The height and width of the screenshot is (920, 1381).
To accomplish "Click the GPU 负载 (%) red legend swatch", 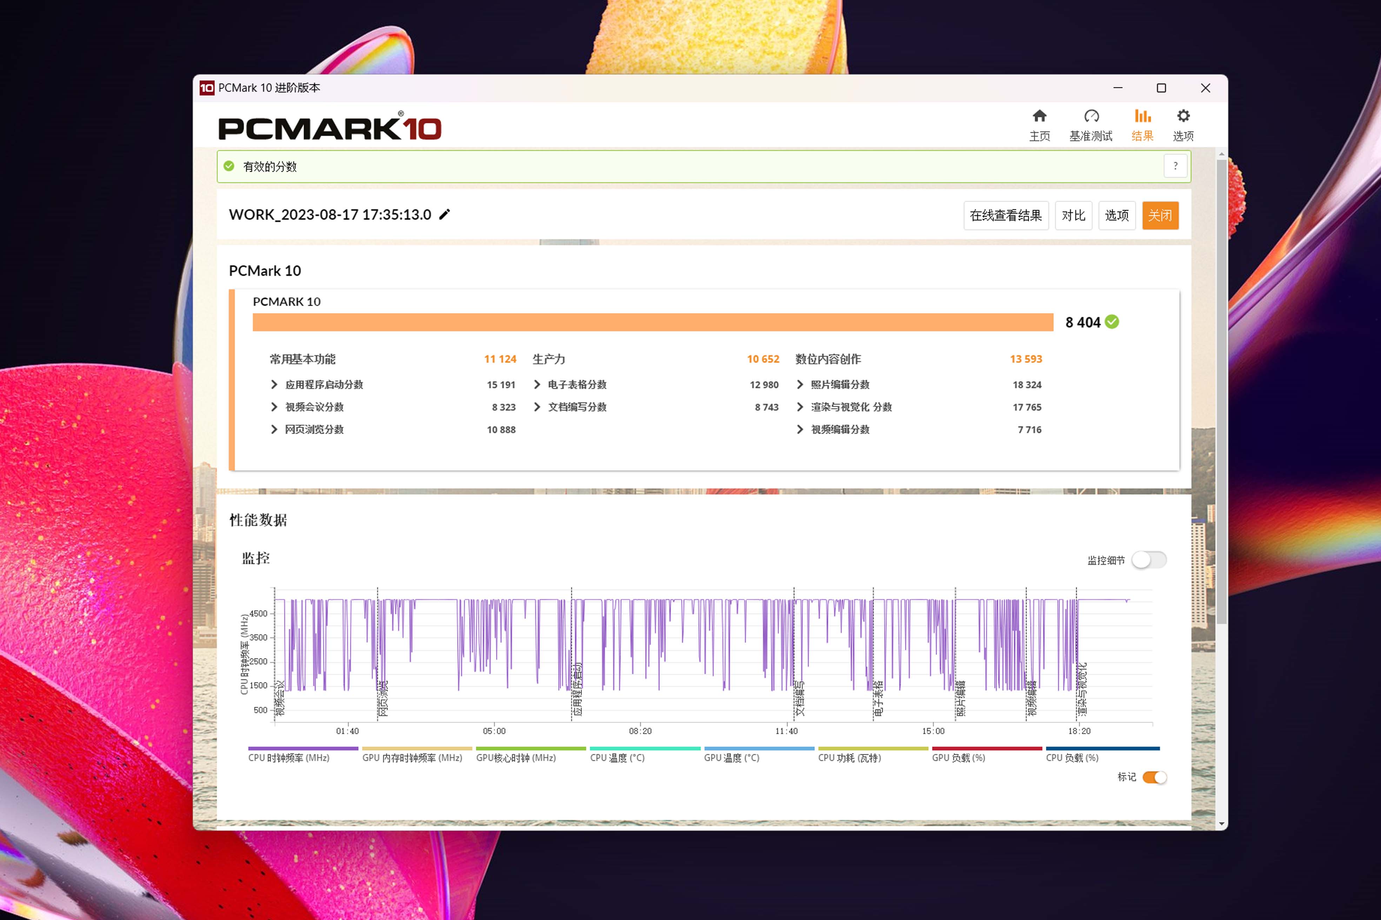I will [986, 749].
